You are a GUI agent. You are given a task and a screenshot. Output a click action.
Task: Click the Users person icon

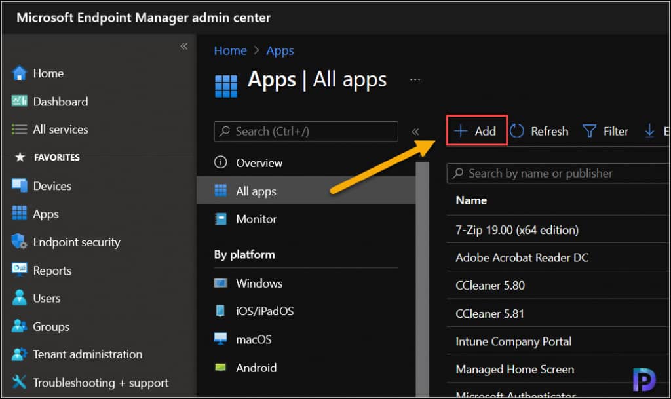(x=19, y=297)
